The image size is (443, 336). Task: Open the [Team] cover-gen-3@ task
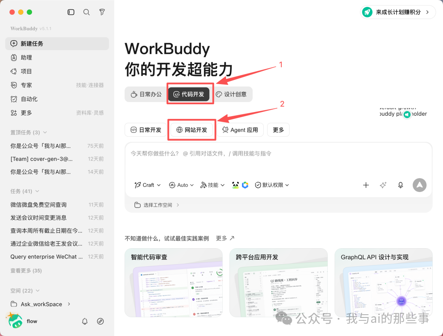(x=57, y=159)
